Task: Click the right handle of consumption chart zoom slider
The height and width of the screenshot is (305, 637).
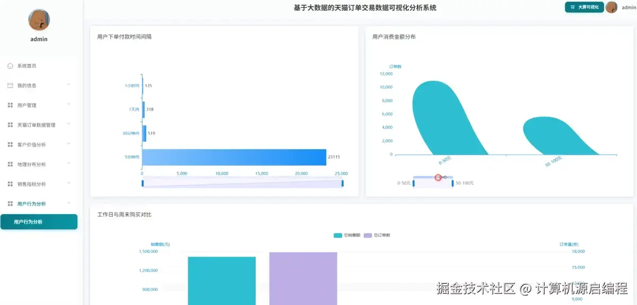Action: (x=452, y=183)
